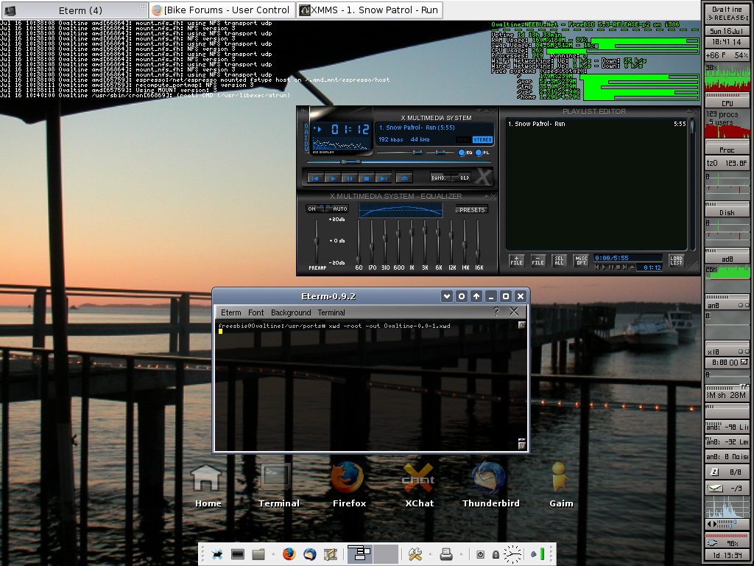This screenshot has height=566, width=754.
Task: Click the logout power icon in the panel
Action: tap(480, 554)
